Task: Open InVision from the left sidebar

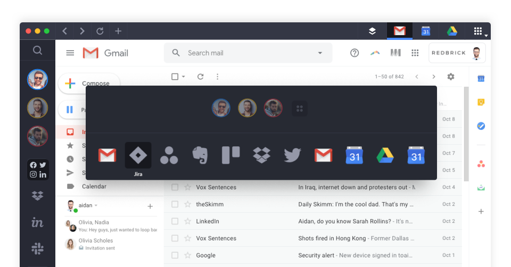Action: pyautogui.click(x=37, y=222)
